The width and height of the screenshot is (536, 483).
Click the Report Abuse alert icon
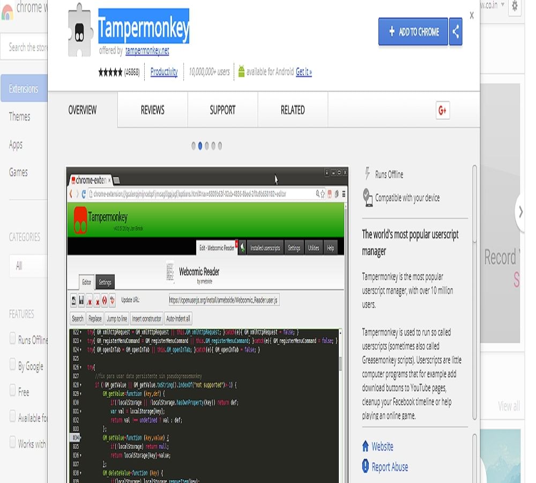pyautogui.click(x=366, y=466)
